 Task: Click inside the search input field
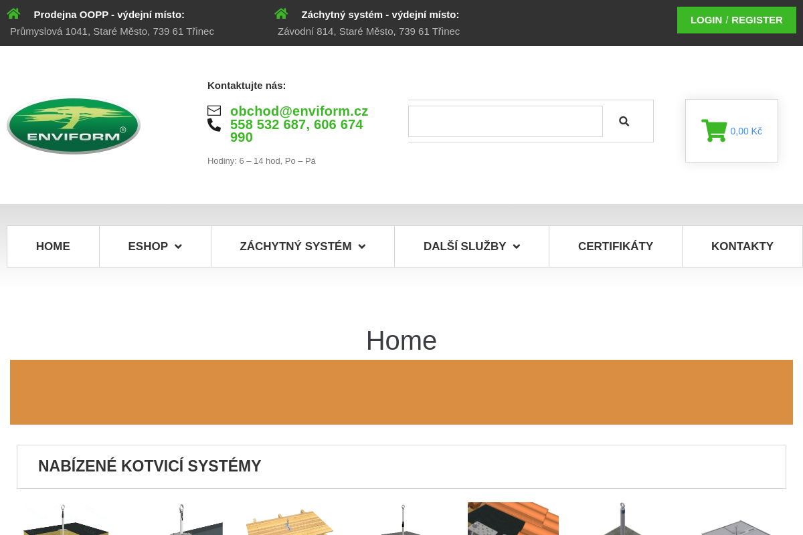click(x=505, y=121)
